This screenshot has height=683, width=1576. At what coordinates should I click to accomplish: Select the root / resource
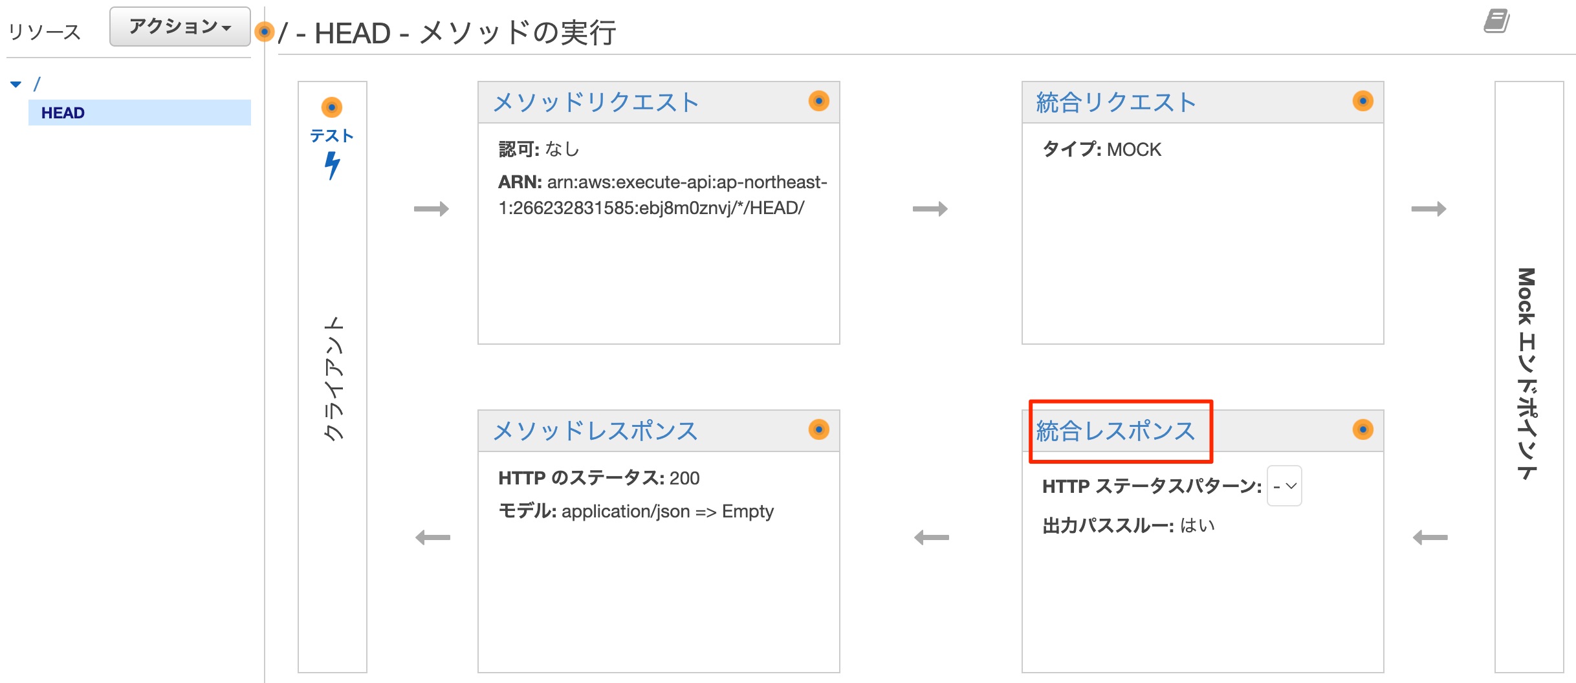tap(37, 83)
